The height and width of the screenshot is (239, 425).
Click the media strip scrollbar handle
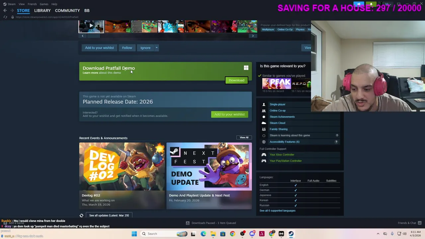coord(94,36)
